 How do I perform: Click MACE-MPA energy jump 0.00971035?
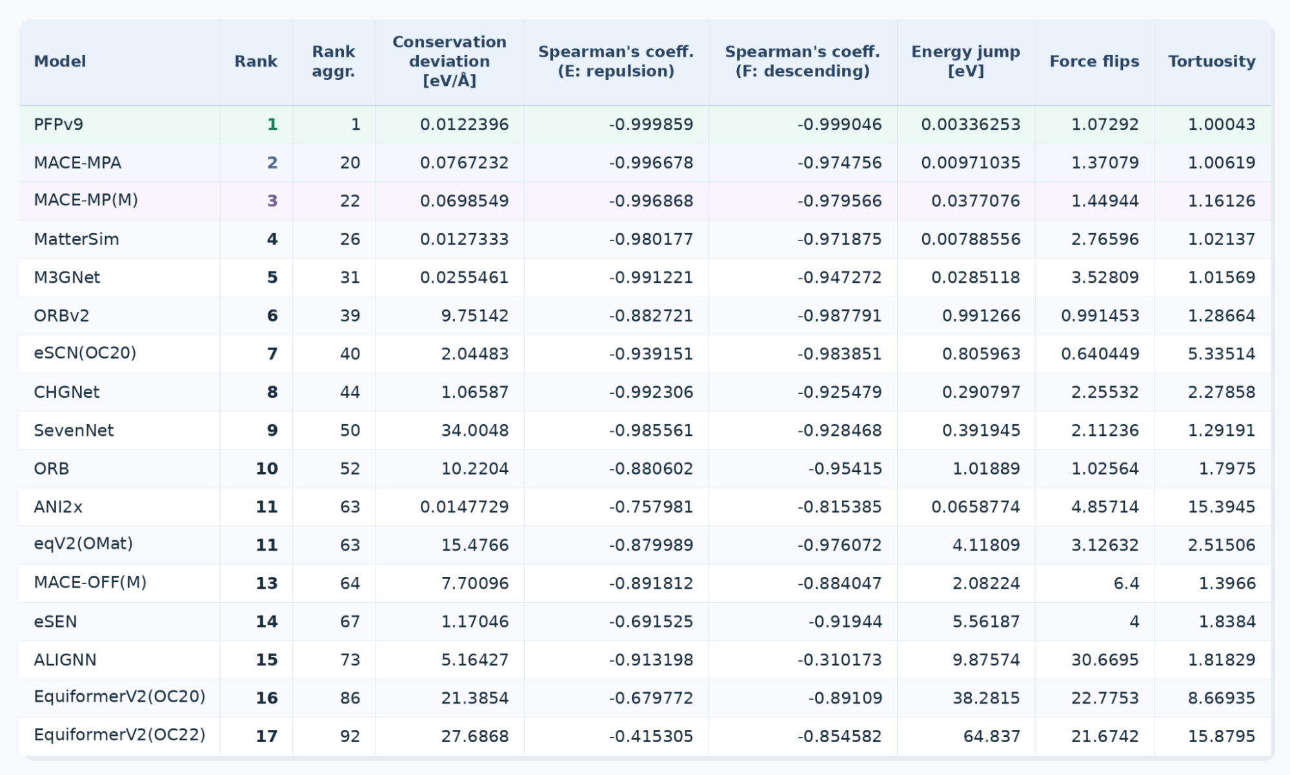[x=971, y=162]
